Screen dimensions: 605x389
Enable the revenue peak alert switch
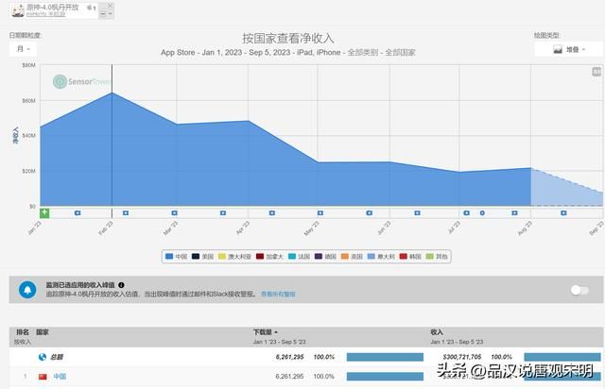click(x=579, y=290)
